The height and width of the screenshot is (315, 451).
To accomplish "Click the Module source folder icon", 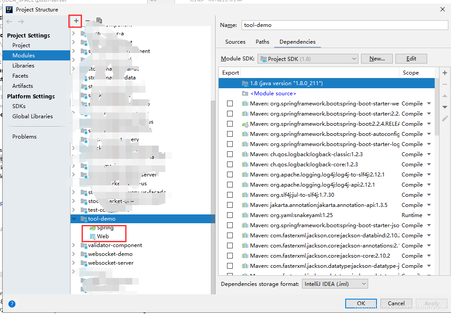I will (x=245, y=93).
